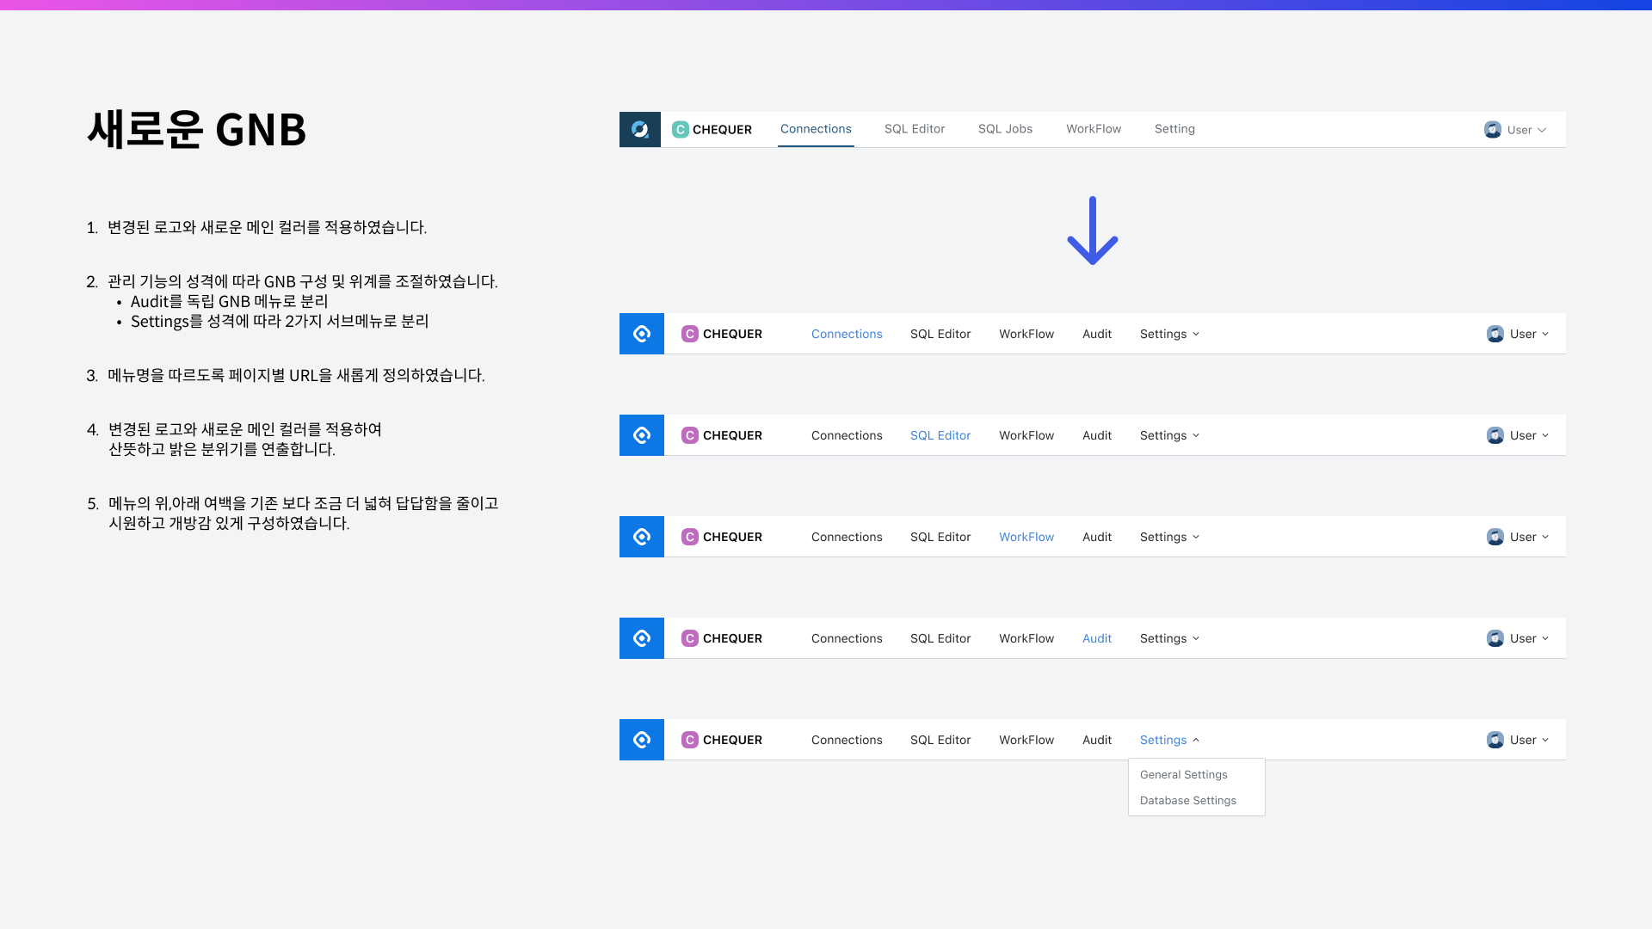Image resolution: width=1652 pixels, height=929 pixels.
Task: Collapse the opened Settings menu with up chevron
Action: [x=1196, y=740]
